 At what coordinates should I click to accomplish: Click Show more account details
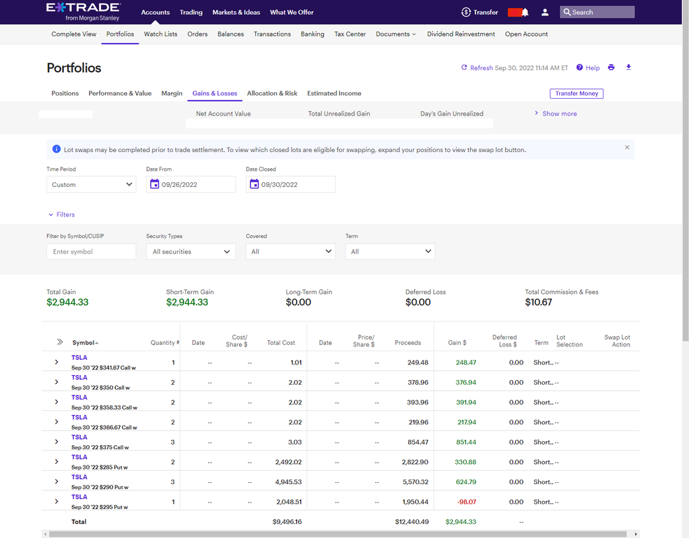(x=556, y=113)
